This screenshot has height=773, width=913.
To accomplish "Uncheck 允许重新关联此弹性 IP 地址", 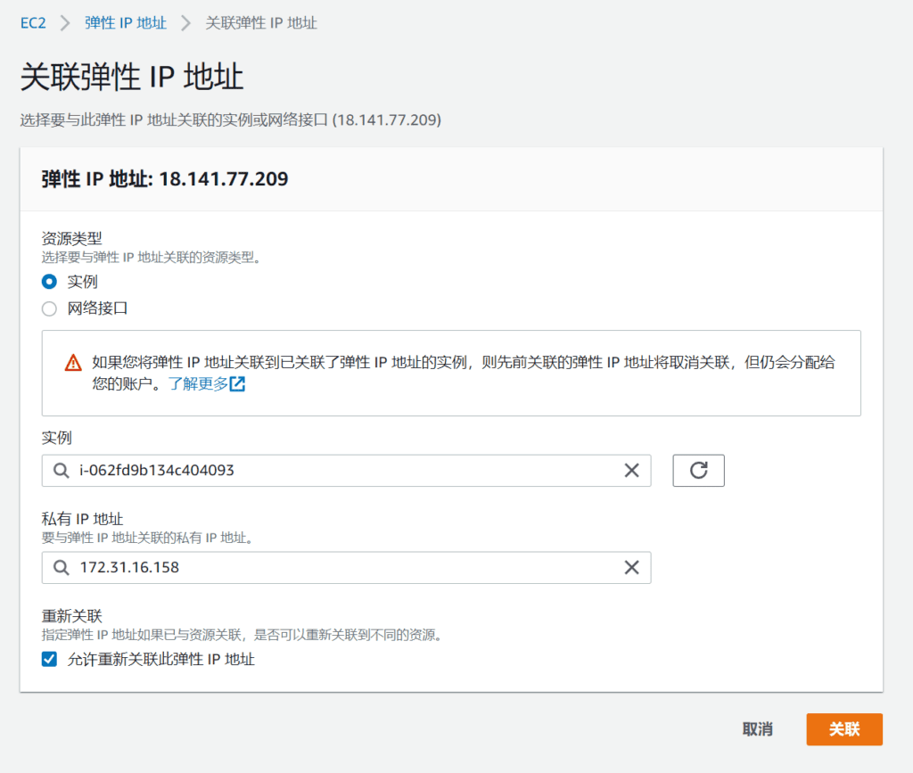I will point(49,658).
